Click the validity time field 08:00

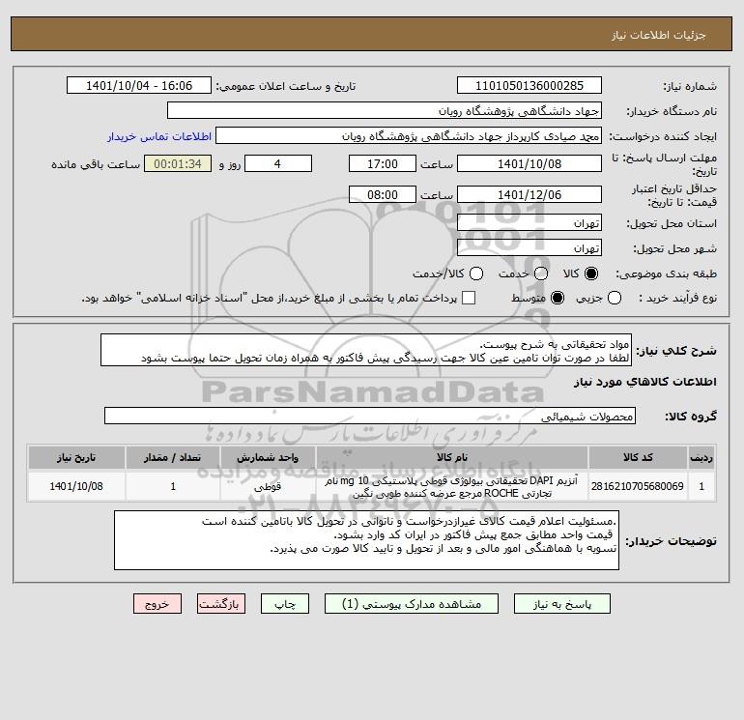pos(383,194)
